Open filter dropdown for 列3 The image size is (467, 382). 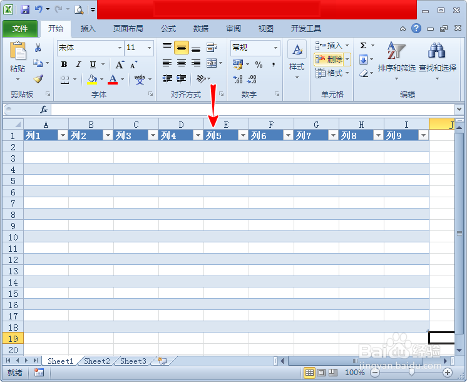[153, 135]
